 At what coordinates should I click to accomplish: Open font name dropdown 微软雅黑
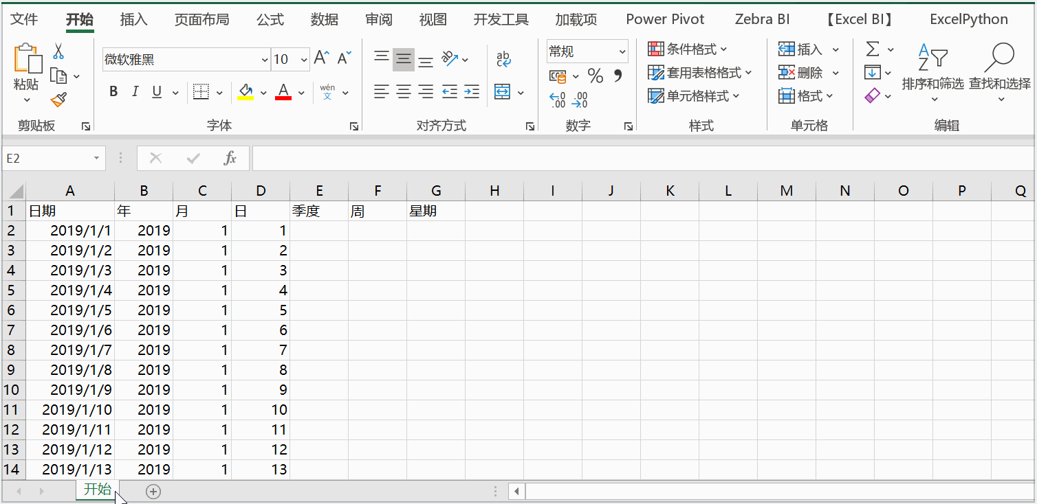pos(265,60)
